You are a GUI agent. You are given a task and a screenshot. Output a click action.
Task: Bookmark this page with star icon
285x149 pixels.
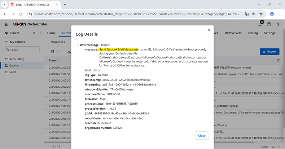[x=261, y=14]
